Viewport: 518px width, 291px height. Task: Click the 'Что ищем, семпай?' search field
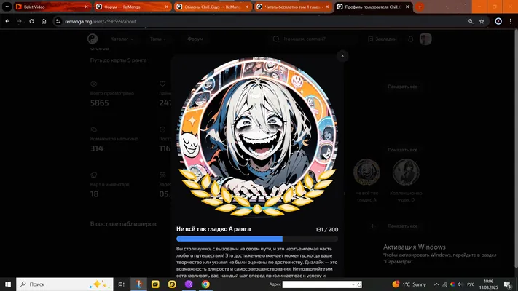click(314, 39)
